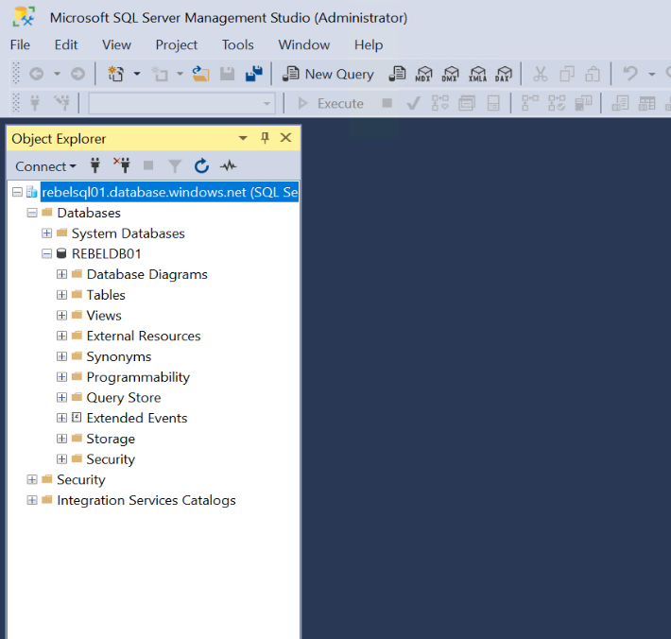671x639 pixels.
Task: Close the Object Explorer panel
Action: click(x=285, y=138)
